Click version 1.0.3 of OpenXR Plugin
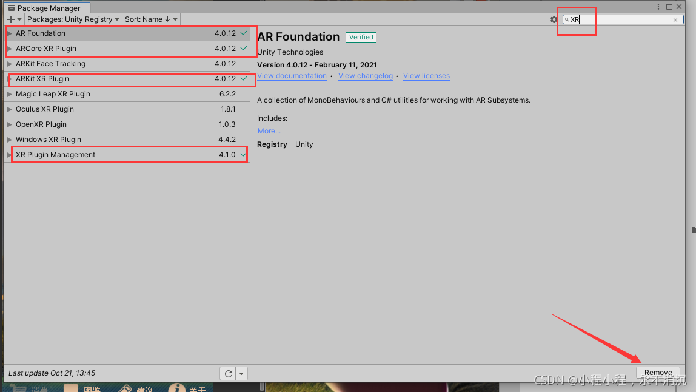This screenshot has width=696, height=392. pos(227,124)
